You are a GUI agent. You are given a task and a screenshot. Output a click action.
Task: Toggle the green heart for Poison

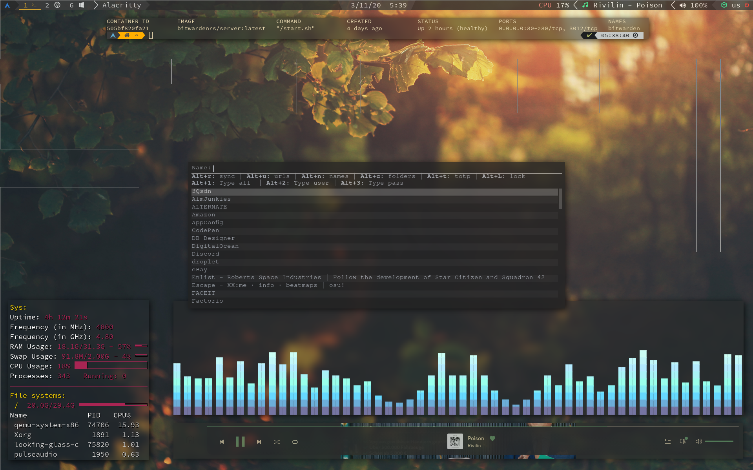[x=492, y=438]
